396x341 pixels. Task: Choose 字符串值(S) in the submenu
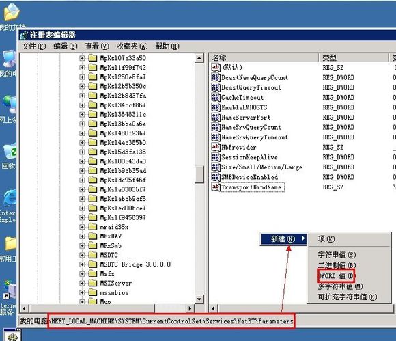(349, 254)
